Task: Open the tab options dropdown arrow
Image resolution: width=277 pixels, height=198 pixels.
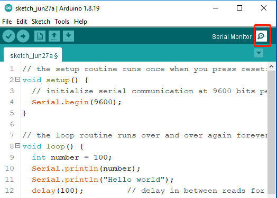Action: tap(259, 53)
